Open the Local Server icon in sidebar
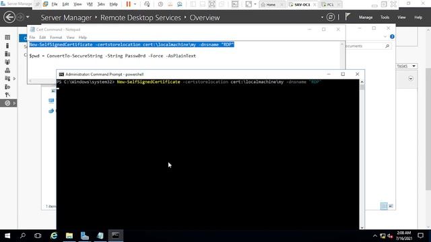Image resolution: width=431 pixels, height=242 pixels. pyautogui.click(x=7, y=46)
